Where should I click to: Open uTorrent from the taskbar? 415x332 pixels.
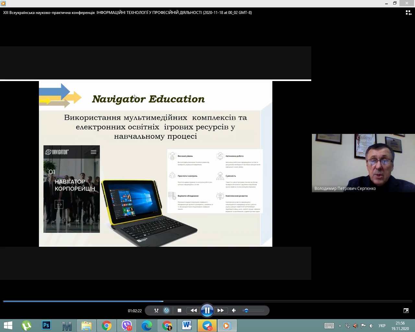(26, 326)
